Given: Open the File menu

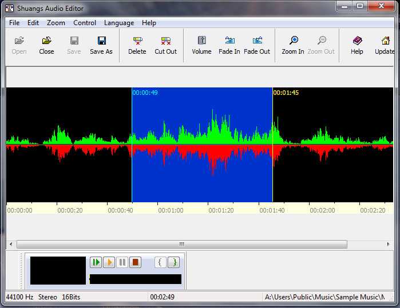Looking at the screenshot, I should point(14,23).
